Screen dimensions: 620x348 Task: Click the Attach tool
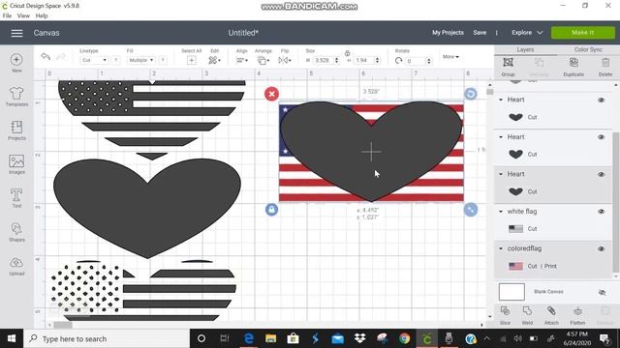pyautogui.click(x=551, y=315)
